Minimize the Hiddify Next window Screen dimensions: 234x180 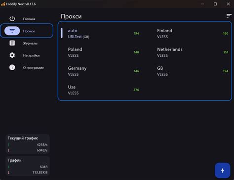point(203,4)
